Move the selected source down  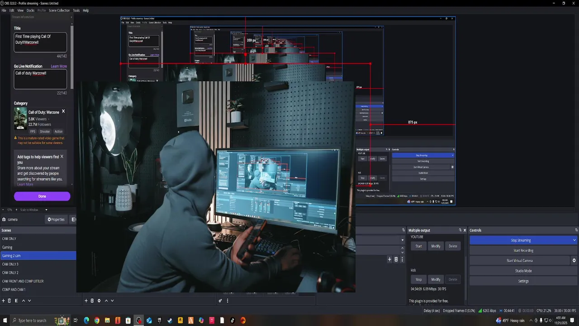[x=112, y=301]
